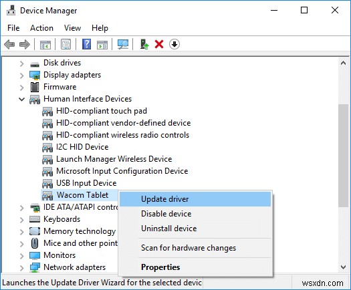Click the HID-compliant touch pad icon
This screenshot has width=351, height=290.
coord(47,112)
